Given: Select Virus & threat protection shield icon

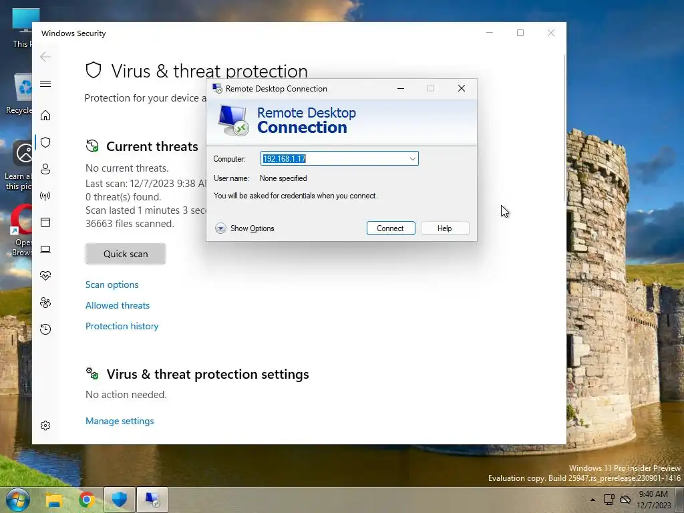Looking at the screenshot, I should point(45,142).
